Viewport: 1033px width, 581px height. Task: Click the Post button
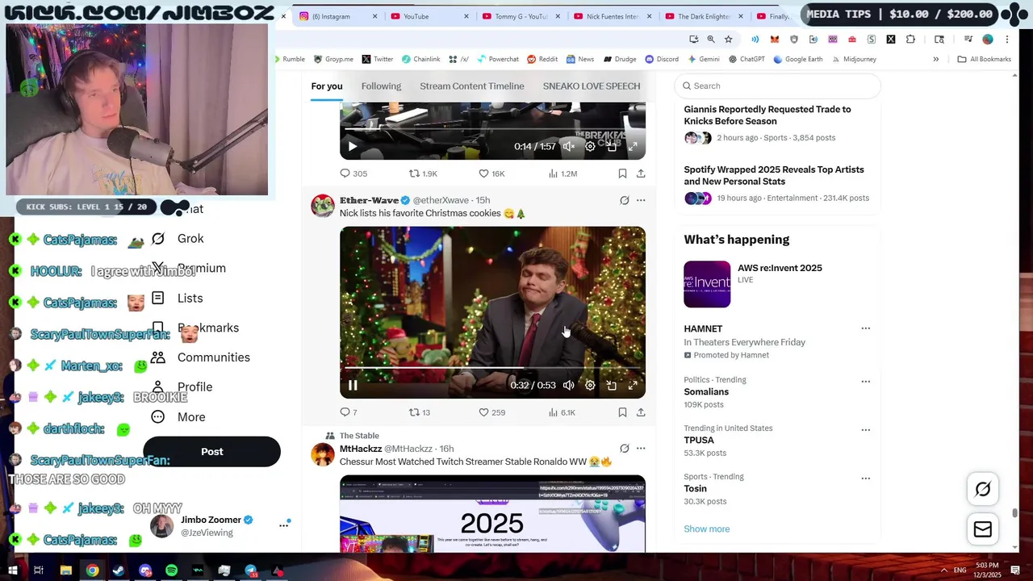click(211, 452)
